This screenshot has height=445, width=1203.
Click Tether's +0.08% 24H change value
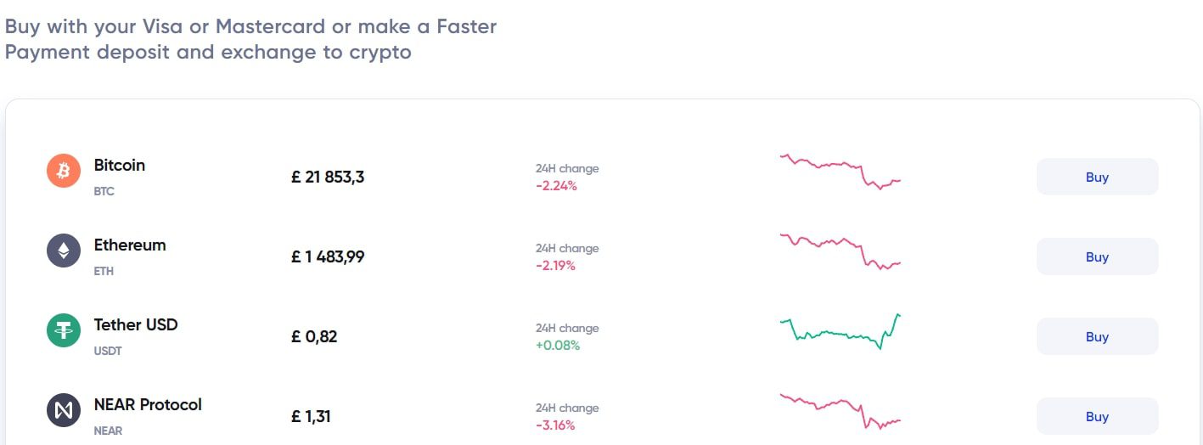(x=558, y=346)
